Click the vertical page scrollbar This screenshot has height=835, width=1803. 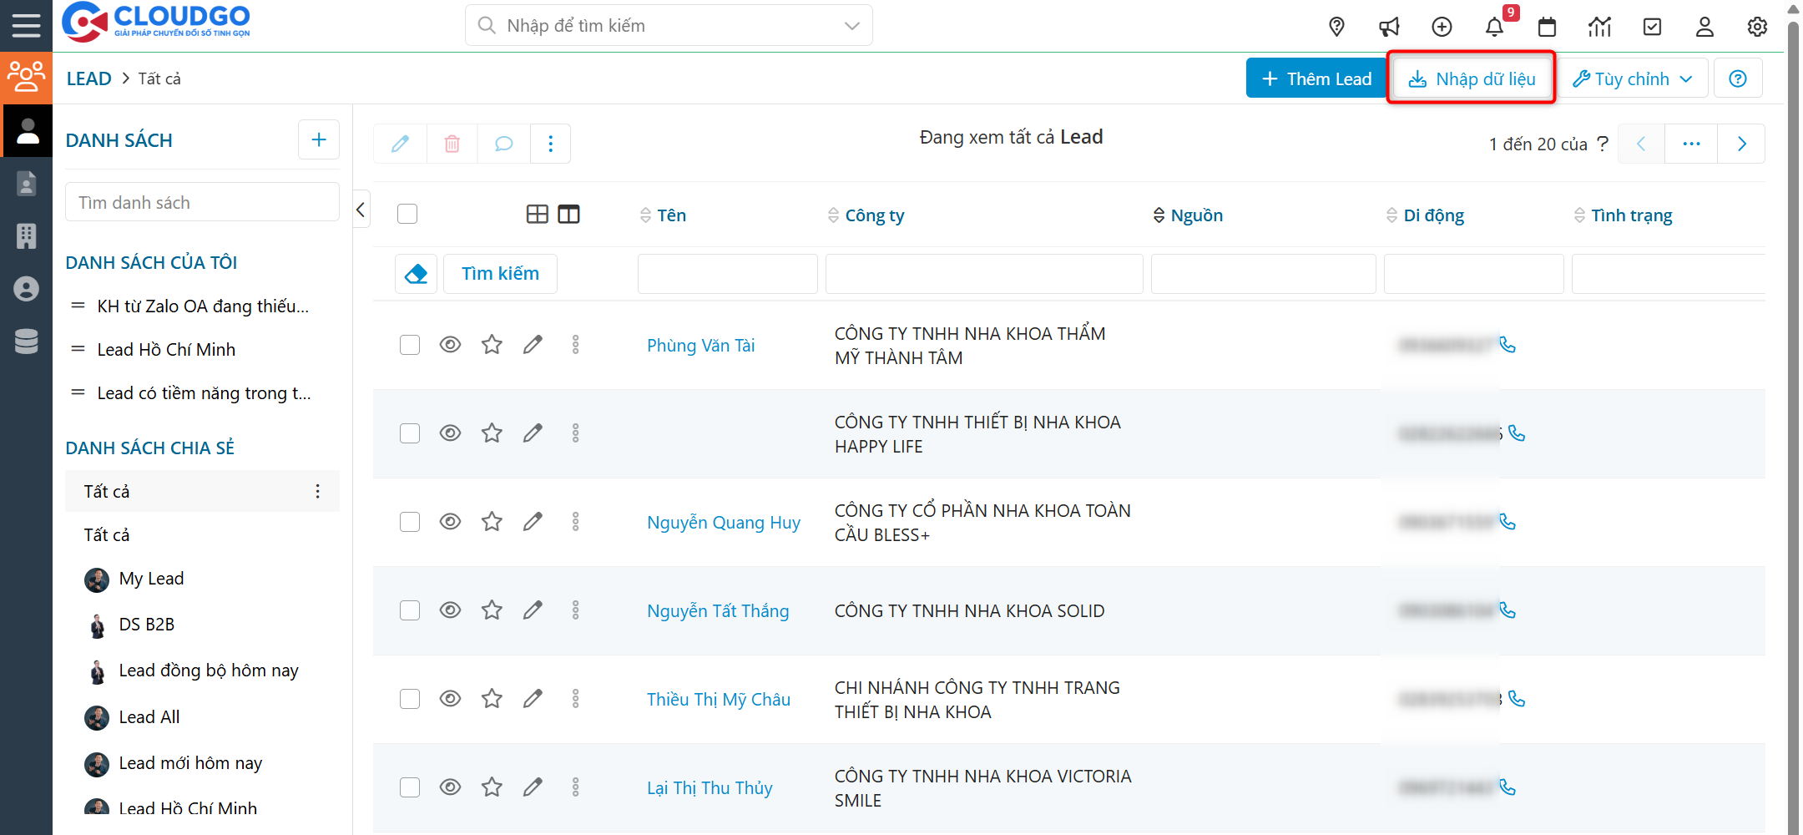click(1793, 417)
